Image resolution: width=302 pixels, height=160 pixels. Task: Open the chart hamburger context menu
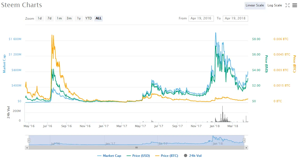click(295, 5)
